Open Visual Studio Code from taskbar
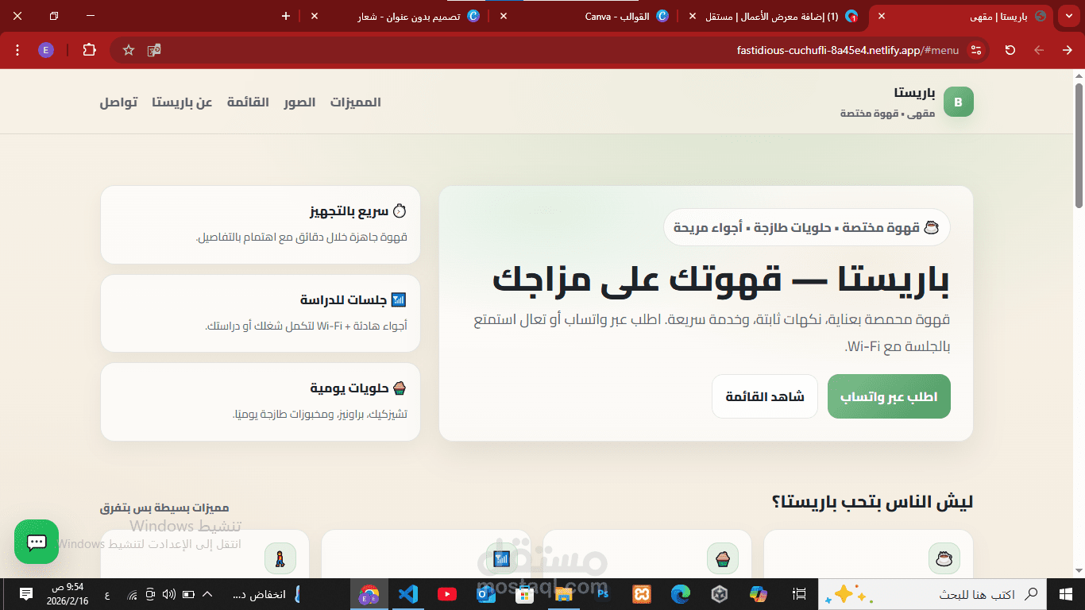Viewport: 1085px width, 610px height. tap(407, 594)
